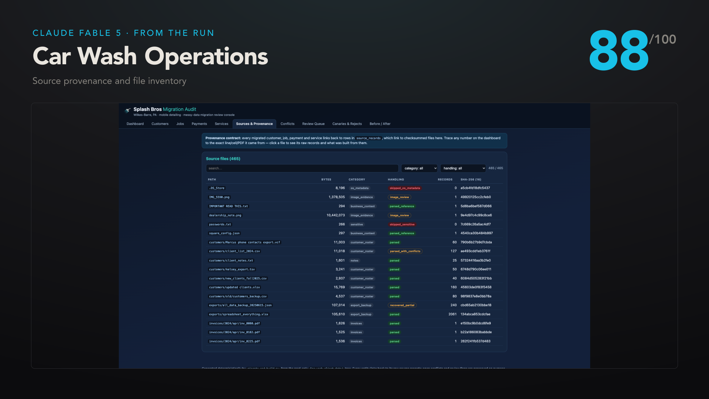The height and width of the screenshot is (399, 709).
Task: Open exports/spreadsheet_everything.xlsx
Action: click(239, 314)
